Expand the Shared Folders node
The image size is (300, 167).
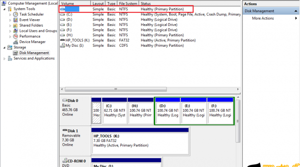pyautogui.click(x=10, y=25)
